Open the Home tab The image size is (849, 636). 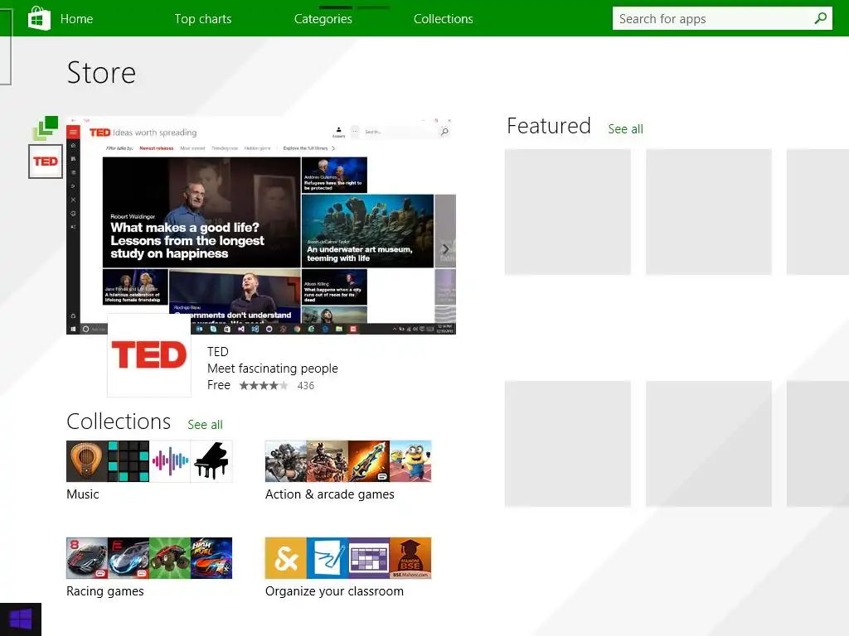76,19
